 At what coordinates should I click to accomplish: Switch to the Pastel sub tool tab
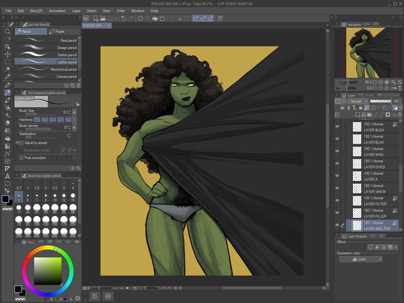(x=64, y=31)
